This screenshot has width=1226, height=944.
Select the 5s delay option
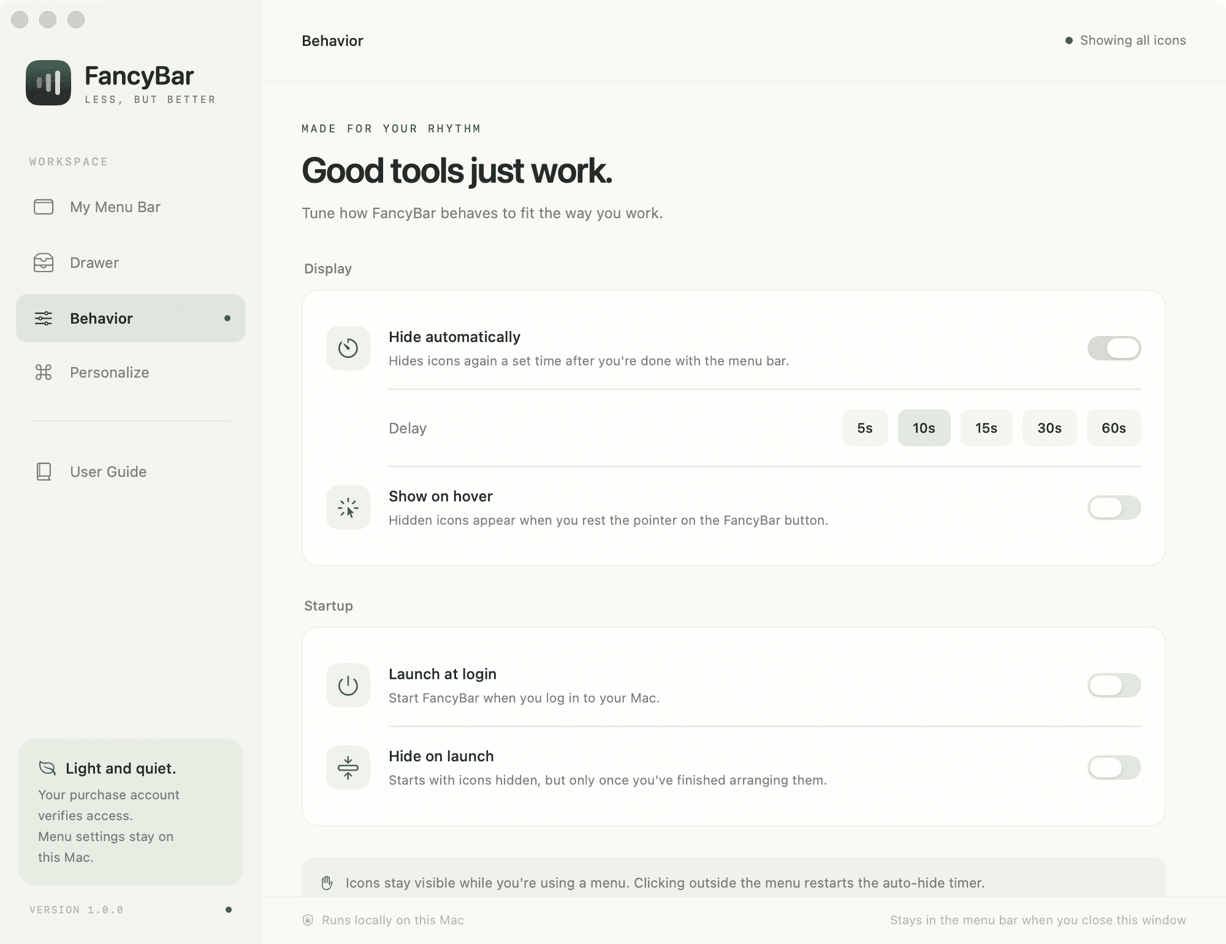(865, 428)
